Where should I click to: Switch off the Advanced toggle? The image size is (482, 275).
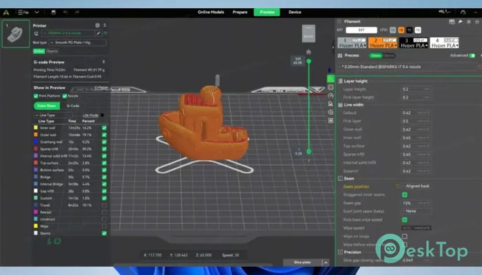pyautogui.click(x=472, y=56)
